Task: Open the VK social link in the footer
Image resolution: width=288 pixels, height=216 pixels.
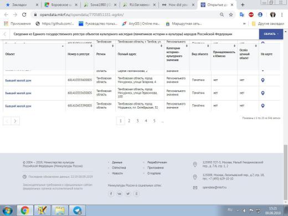Action: 120,194
